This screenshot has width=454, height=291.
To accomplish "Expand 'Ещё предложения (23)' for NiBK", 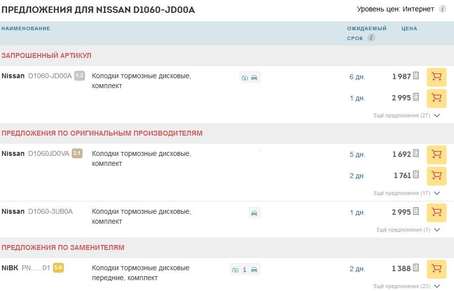I will pyautogui.click(x=407, y=286).
